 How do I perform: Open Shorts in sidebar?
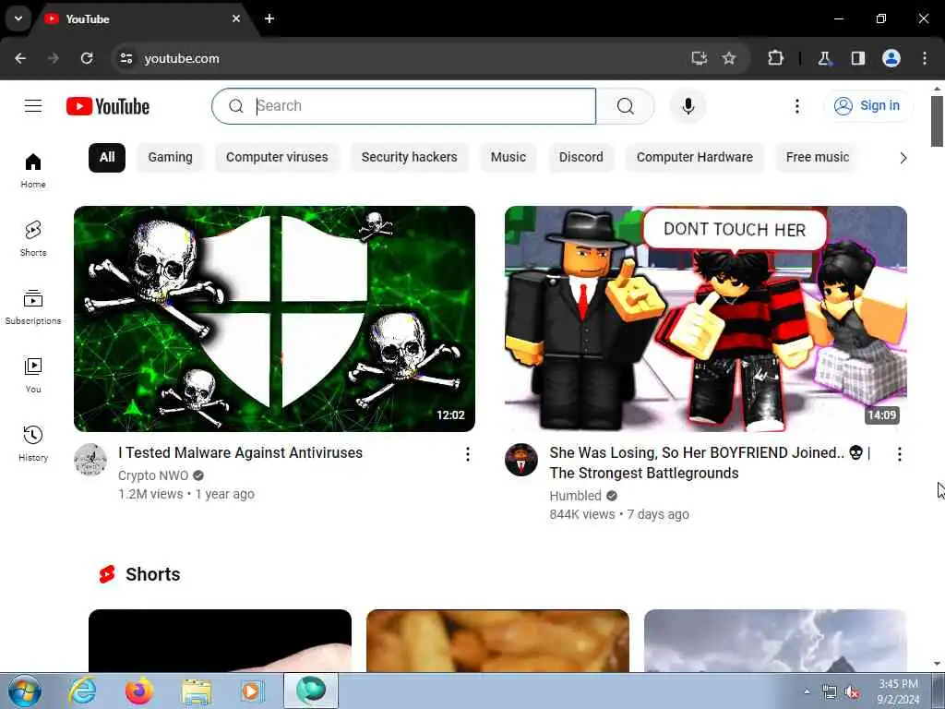pyautogui.click(x=33, y=239)
